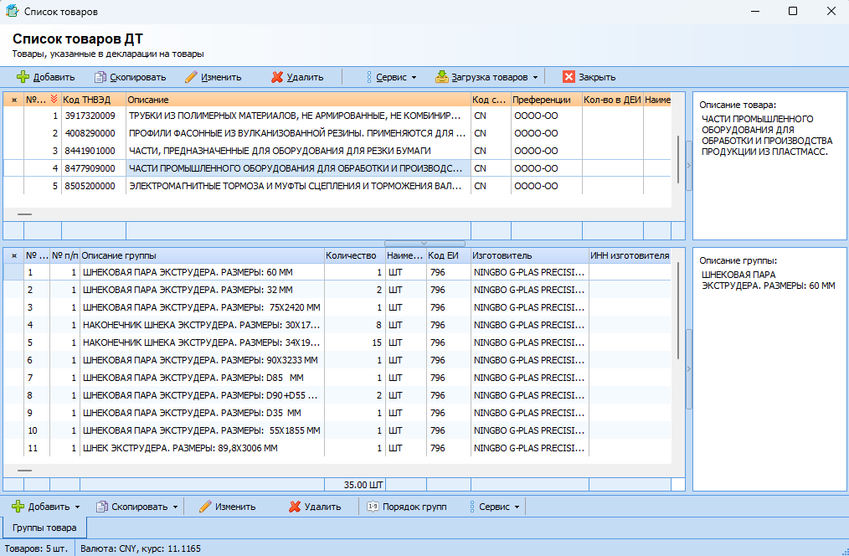Click the pencil Edit icon in top toolbar
This screenshot has height=556, width=849.
click(191, 77)
